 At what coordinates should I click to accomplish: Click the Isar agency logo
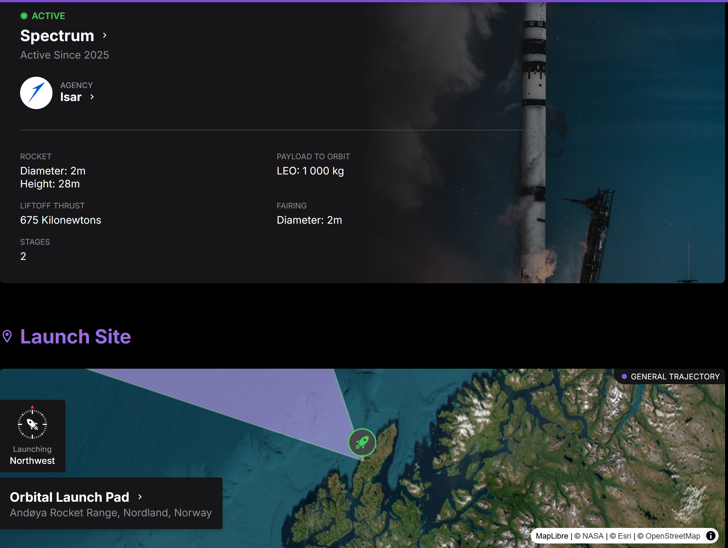(x=36, y=93)
